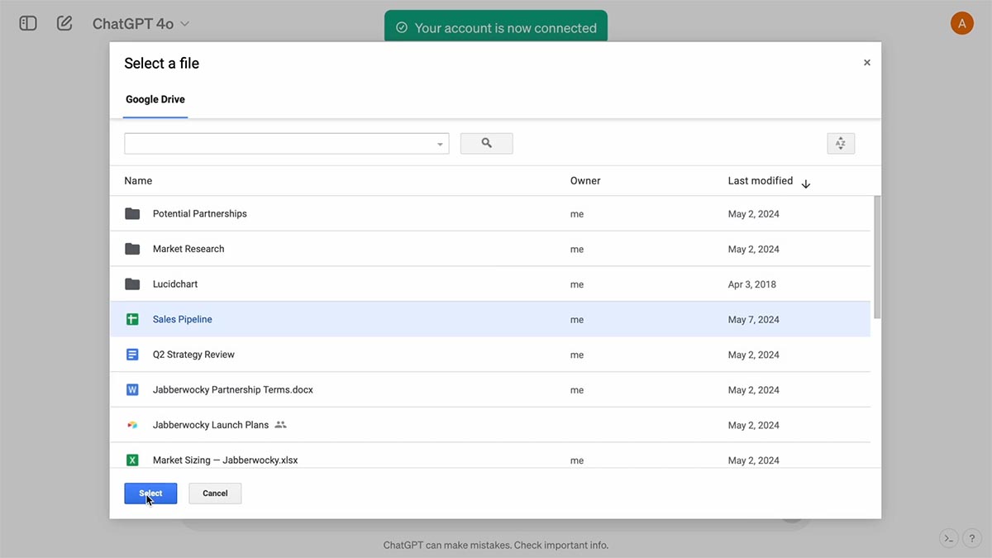The height and width of the screenshot is (558, 992).
Task: Click the Jabberwocky Launch Plans file icon
Action: (132, 425)
